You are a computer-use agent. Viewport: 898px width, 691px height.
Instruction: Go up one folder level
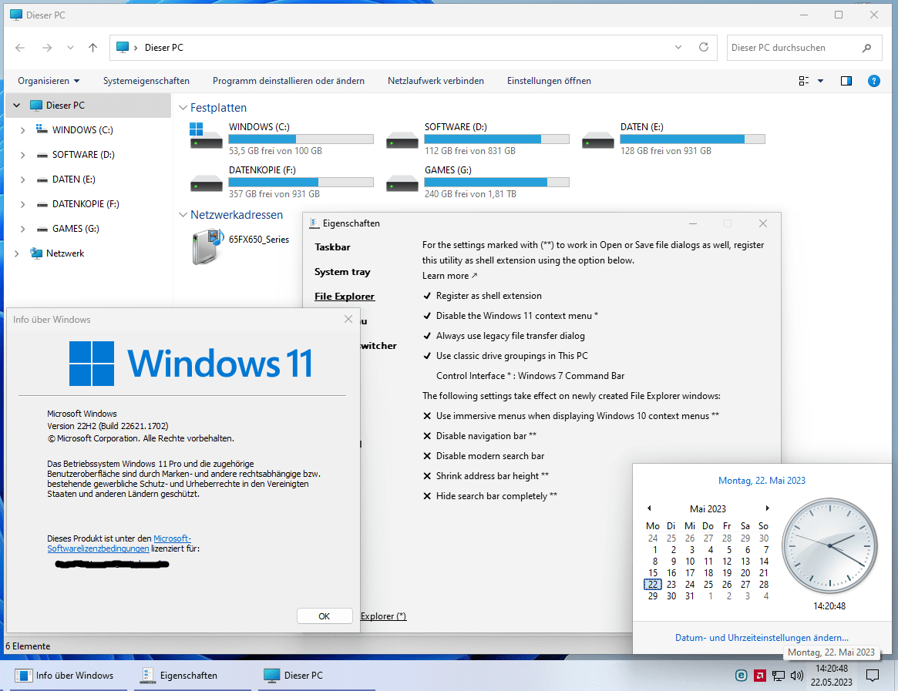point(92,48)
